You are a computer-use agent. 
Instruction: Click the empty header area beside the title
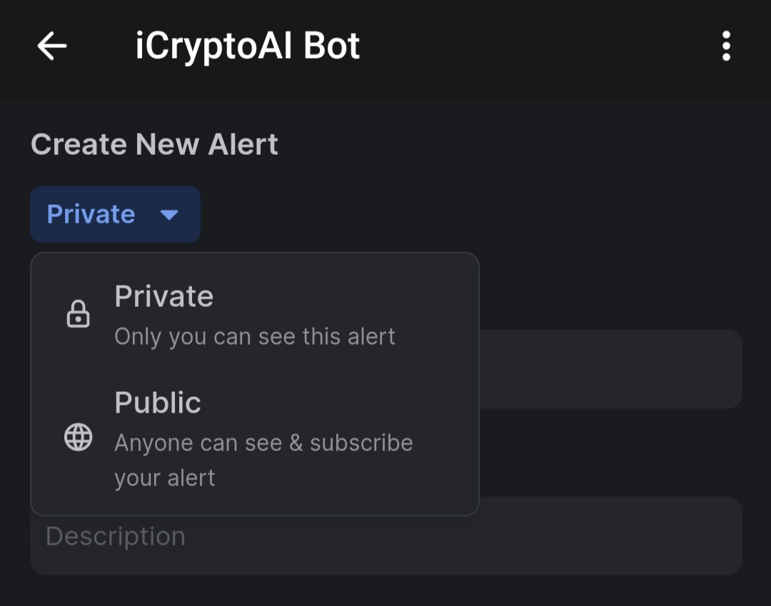click(543, 46)
